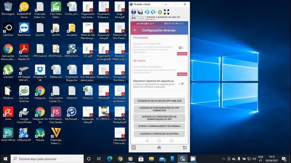
Task: Click 'Acessar a otimização de bateria' button
Action: [x=159, y=134]
